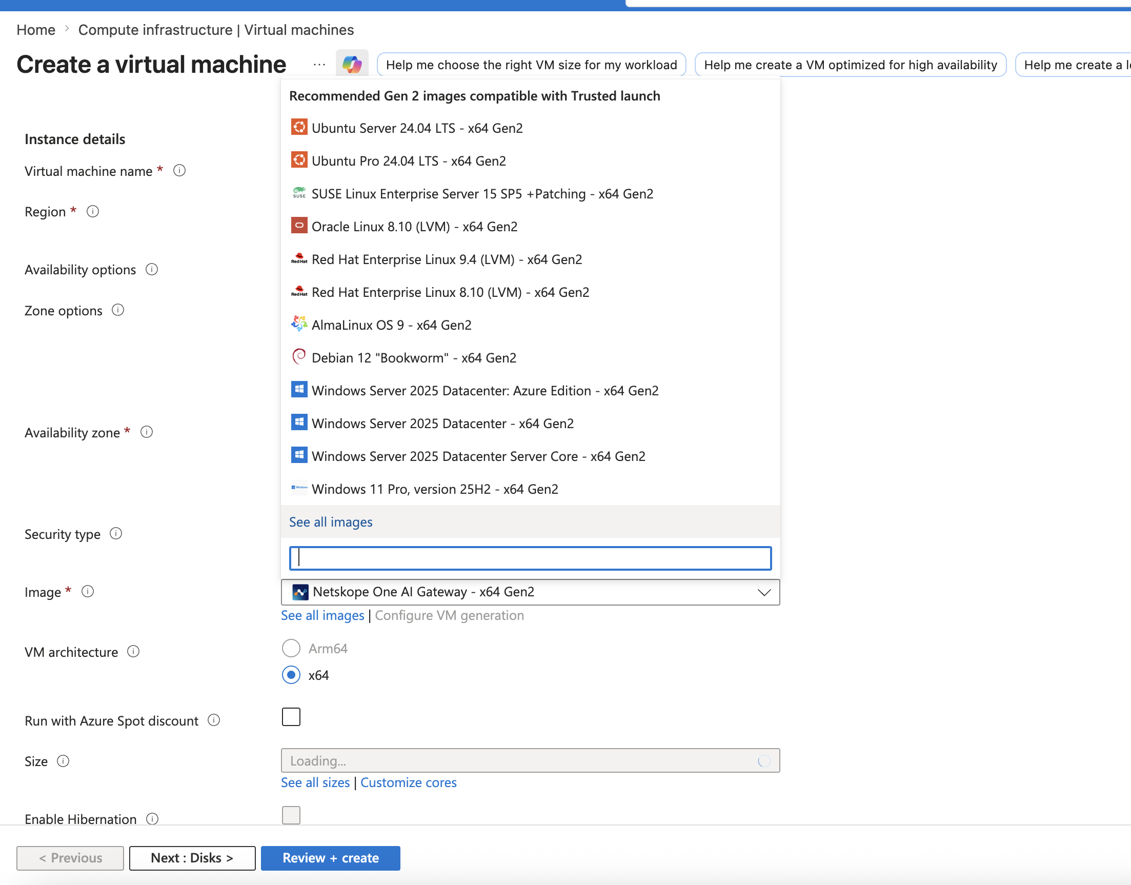
Task: Show info tooltip for Region
Action: pos(93,211)
